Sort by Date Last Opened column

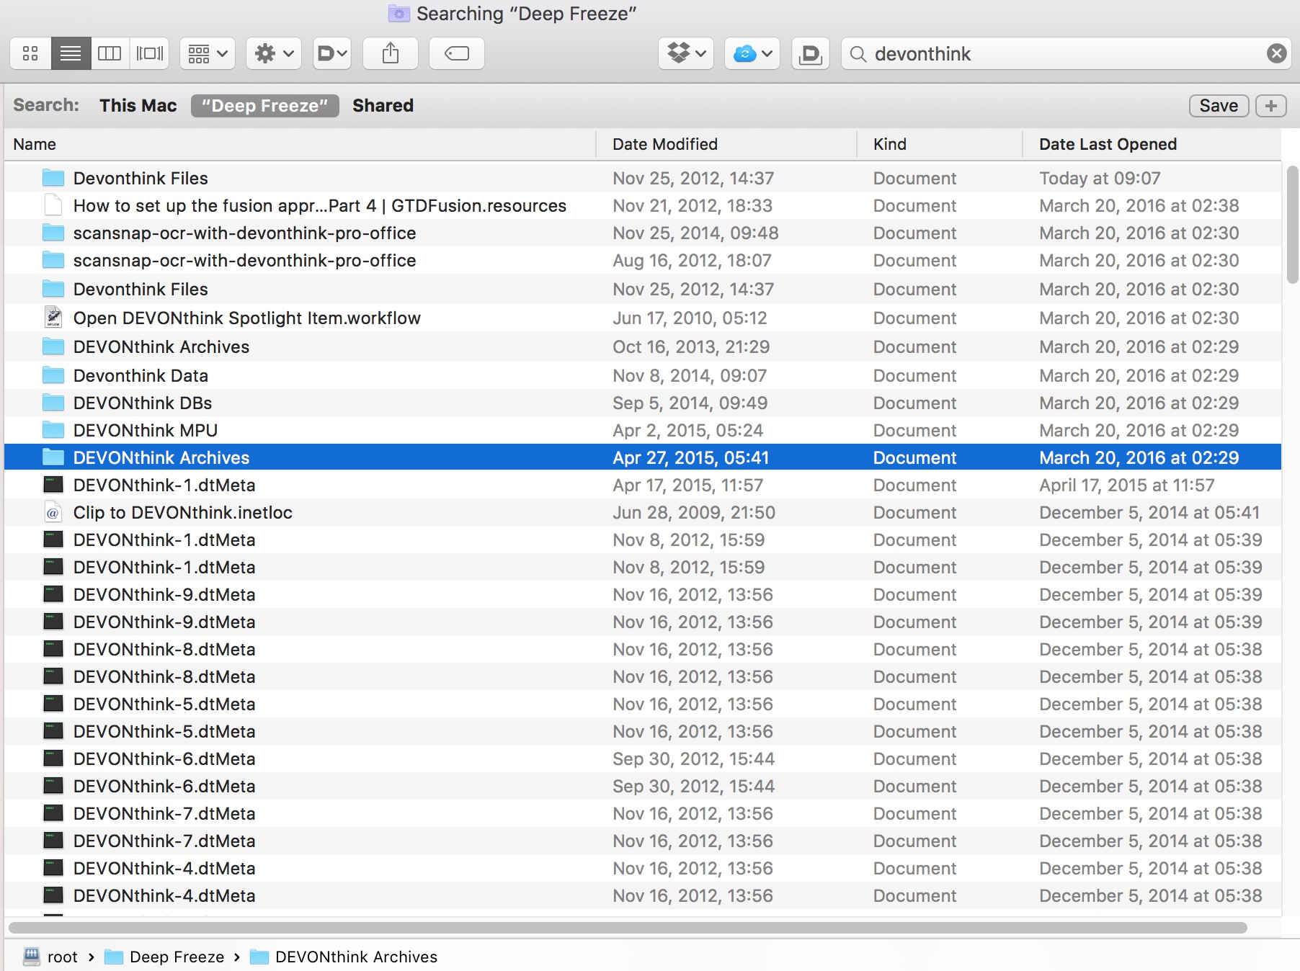(x=1152, y=144)
